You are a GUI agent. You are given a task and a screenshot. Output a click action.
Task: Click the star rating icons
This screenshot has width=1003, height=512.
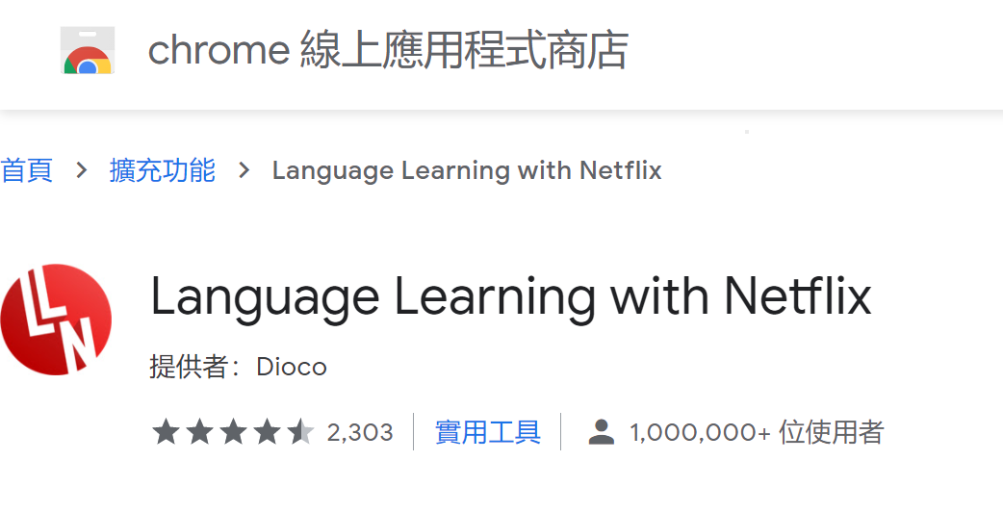pyautogui.click(x=233, y=432)
